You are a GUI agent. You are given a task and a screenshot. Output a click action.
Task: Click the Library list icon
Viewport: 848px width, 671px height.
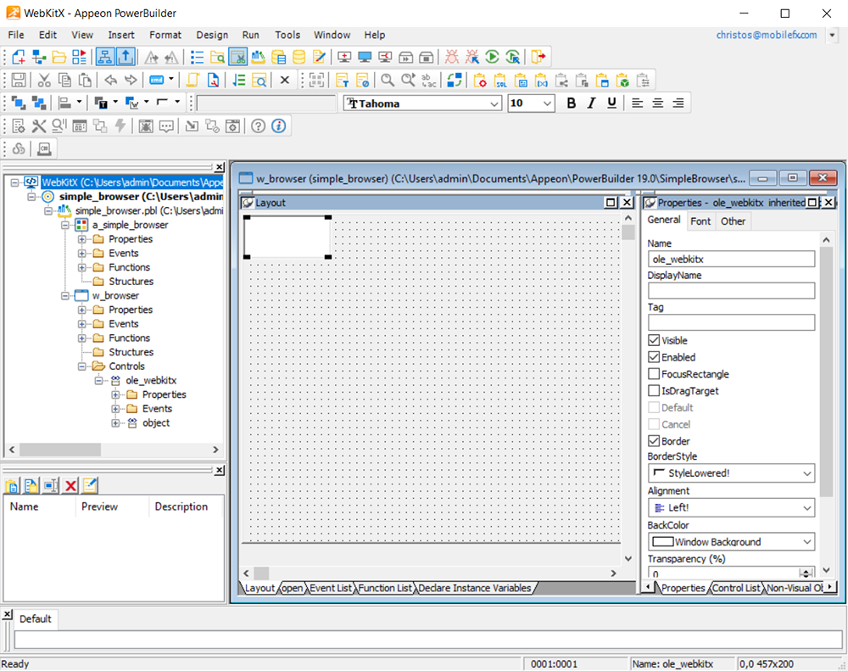point(197,57)
